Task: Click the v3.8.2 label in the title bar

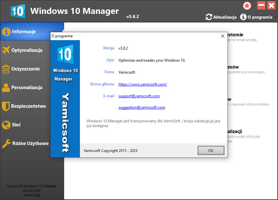Action: [133, 16]
